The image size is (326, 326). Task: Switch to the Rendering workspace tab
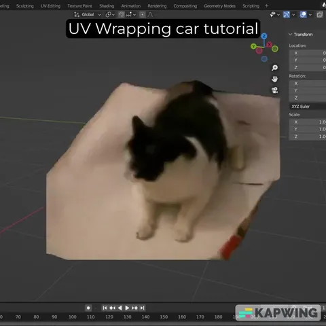point(157,6)
